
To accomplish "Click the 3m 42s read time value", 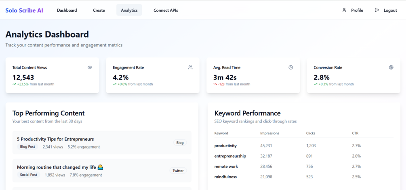I will click(x=225, y=77).
